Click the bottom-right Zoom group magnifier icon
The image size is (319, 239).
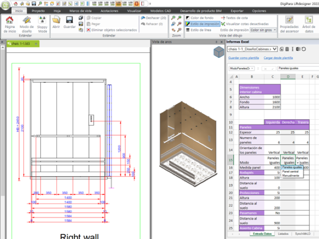179,30
